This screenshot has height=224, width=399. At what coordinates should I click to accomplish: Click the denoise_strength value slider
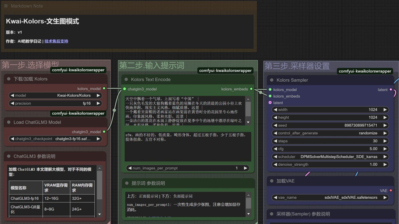pos(330,164)
